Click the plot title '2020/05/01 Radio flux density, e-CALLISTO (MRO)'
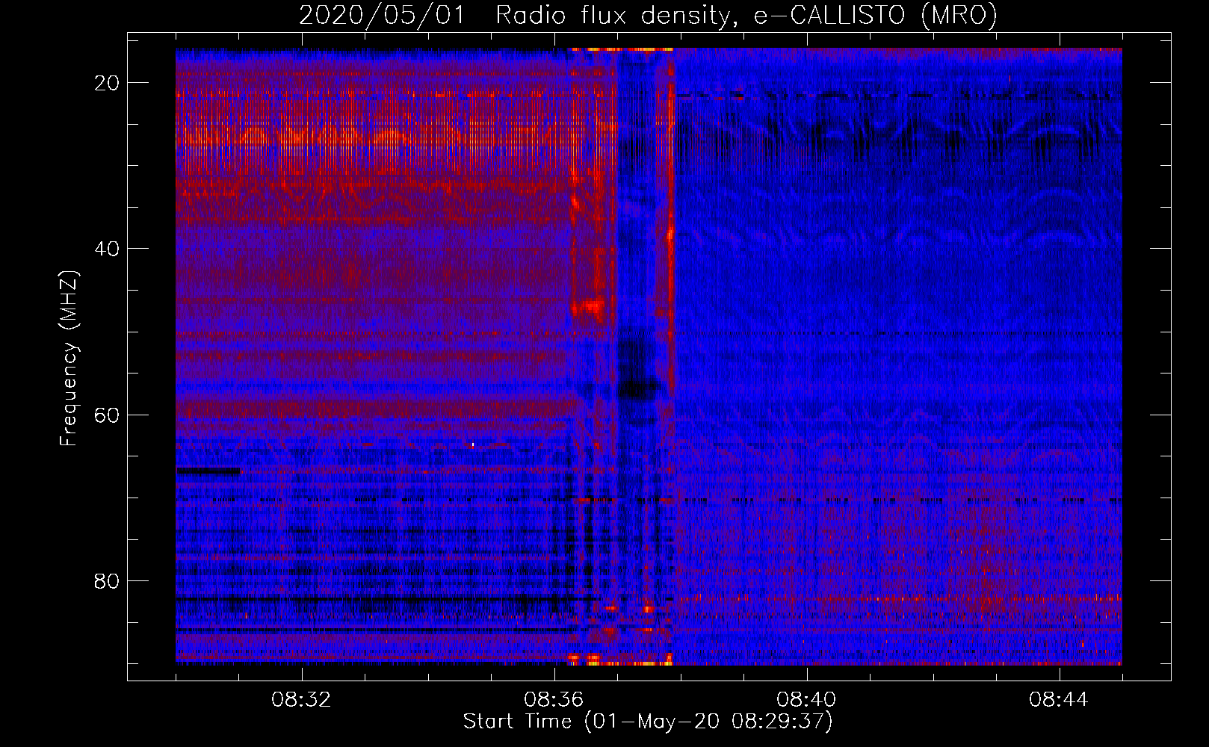Screen dimensions: 1209x747 (x=649, y=15)
